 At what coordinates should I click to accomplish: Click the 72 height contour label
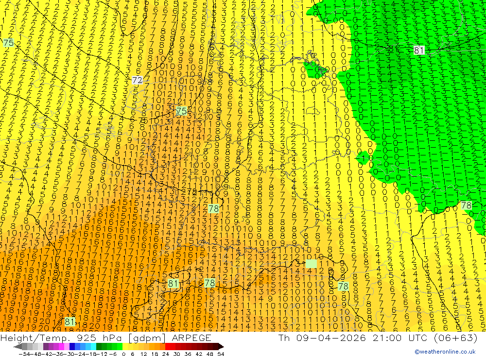pyautogui.click(x=137, y=81)
